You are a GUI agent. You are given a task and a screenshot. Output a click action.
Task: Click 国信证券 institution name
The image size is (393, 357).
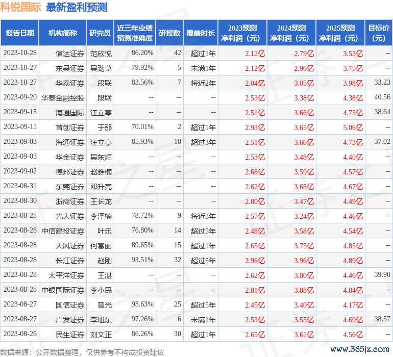click(70, 304)
